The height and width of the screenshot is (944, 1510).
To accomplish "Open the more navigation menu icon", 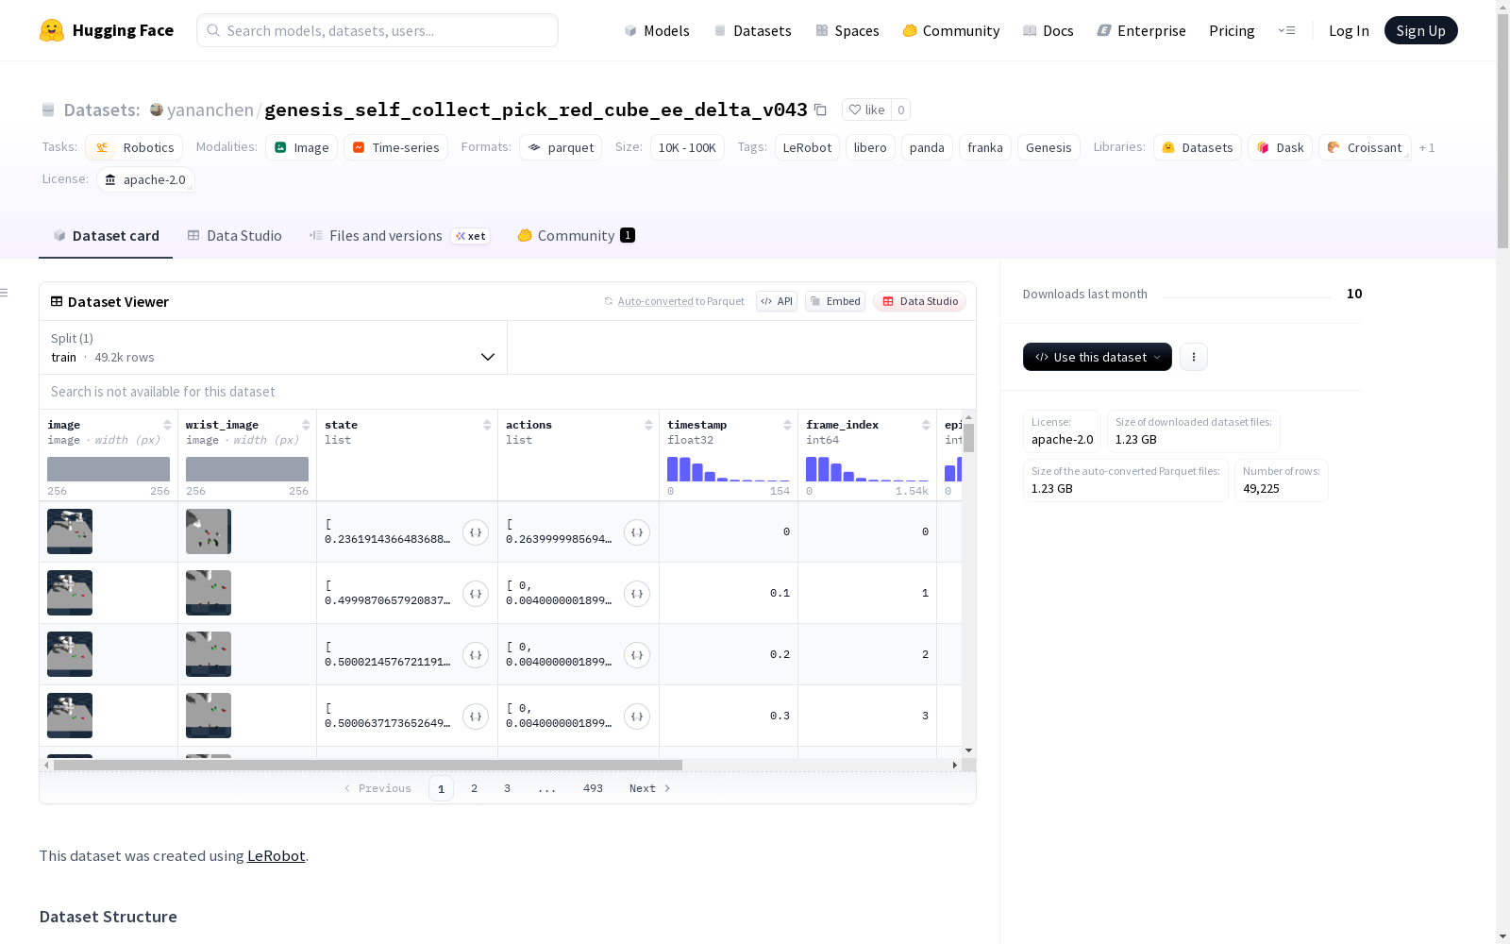I will click(x=1286, y=30).
